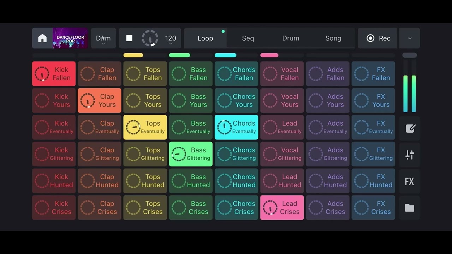Switch to the Seq tab
This screenshot has width=452, height=254.
[x=248, y=38]
